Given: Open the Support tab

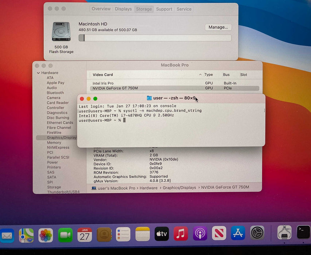Looking at the screenshot, I should pos(164,9).
